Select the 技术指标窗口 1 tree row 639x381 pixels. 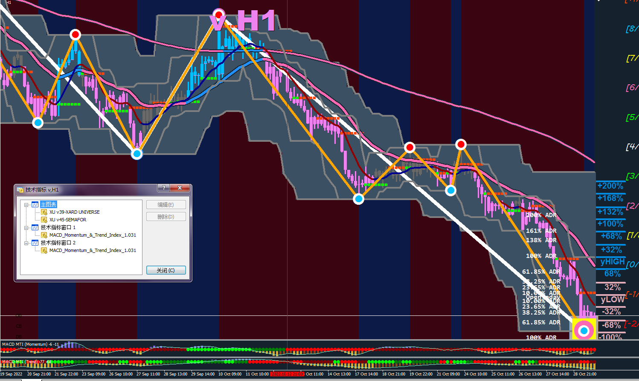[x=58, y=228]
